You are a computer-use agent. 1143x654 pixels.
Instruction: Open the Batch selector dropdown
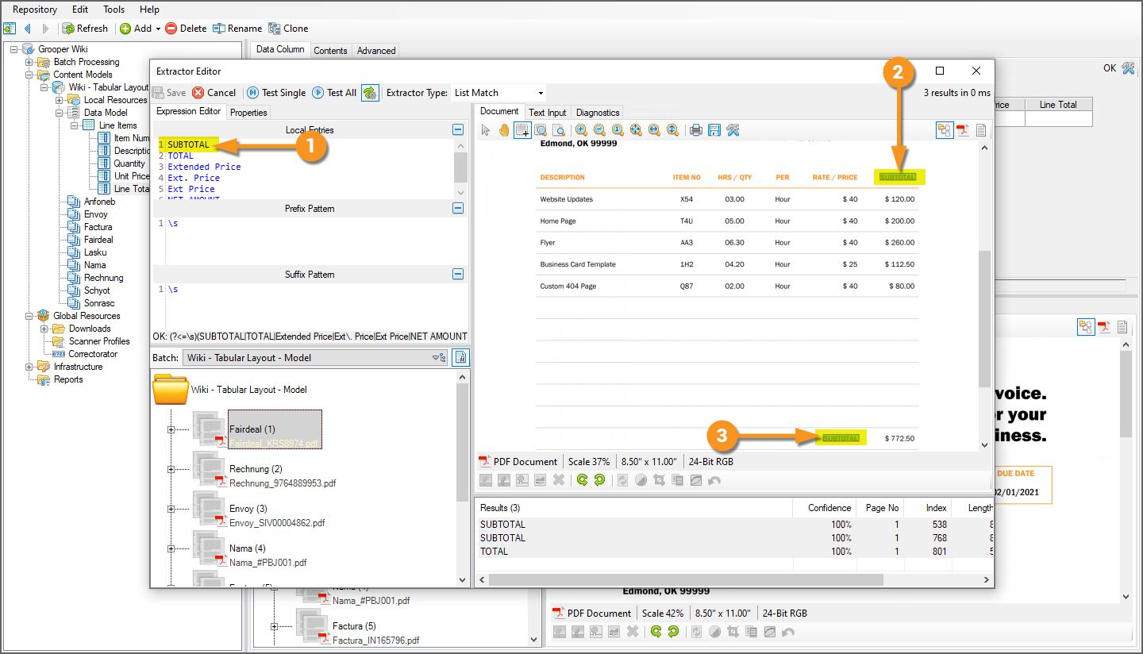pyautogui.click(x=439, y=358)
